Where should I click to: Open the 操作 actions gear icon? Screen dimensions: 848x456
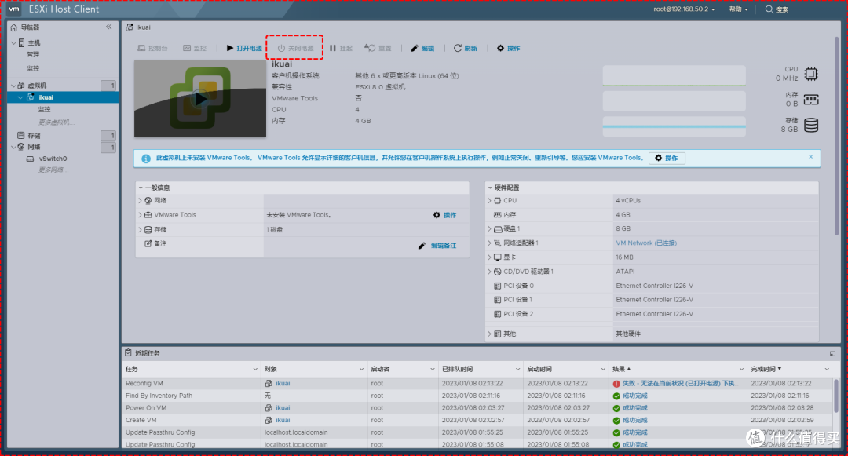point(508,48)
